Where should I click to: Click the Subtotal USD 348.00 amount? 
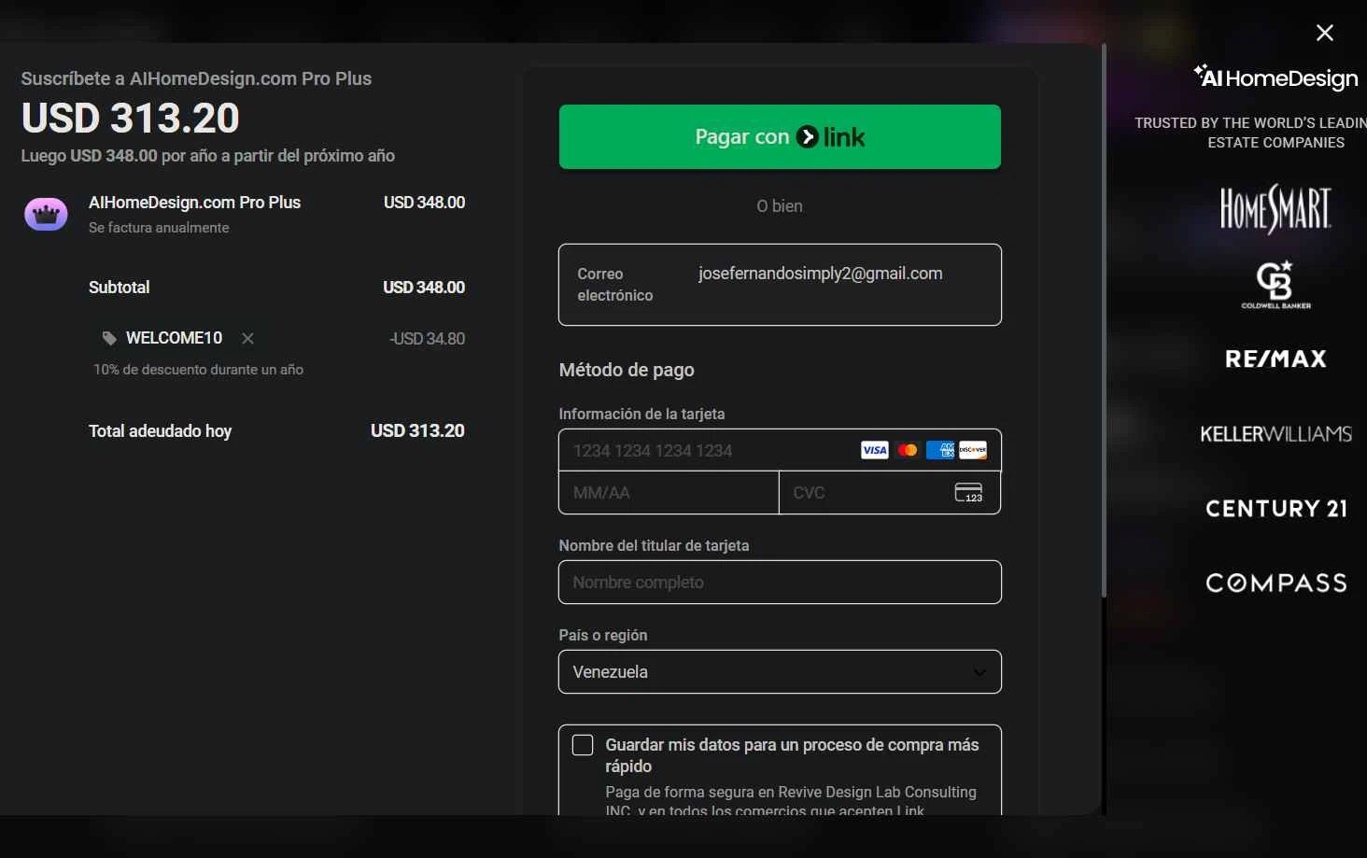pyautogui.click(x=424, y=287)
